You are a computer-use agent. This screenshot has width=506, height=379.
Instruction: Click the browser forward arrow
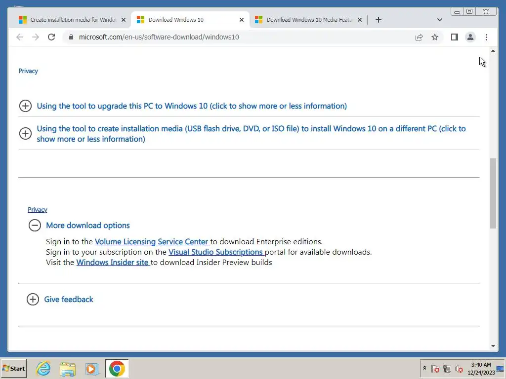point(36,37)
